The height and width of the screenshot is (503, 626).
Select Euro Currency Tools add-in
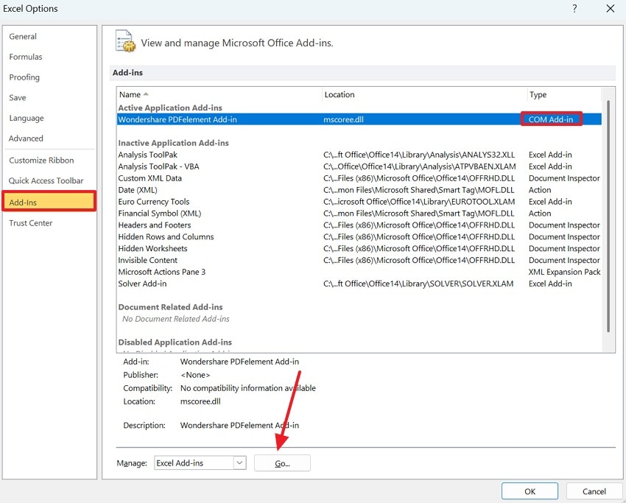pos(359,202)
